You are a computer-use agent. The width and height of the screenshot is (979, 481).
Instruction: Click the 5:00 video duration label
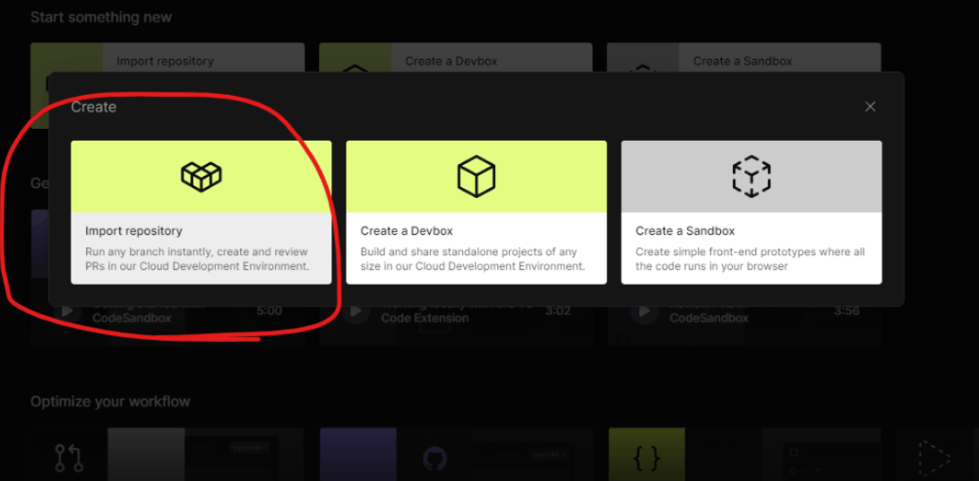(x=269, y=311)
